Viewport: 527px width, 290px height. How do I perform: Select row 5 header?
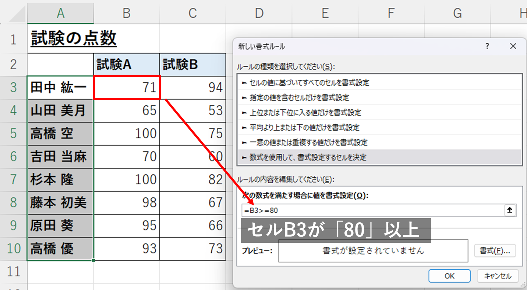click(14, 134)
